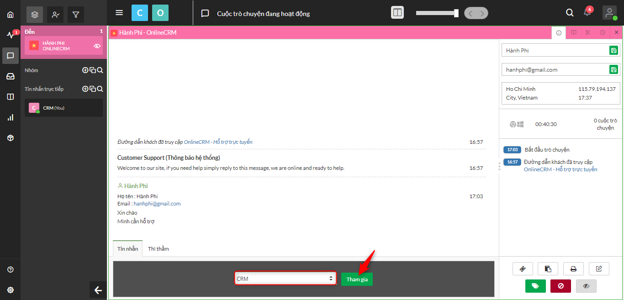This screenshot has height=300, width=624.
Task: Copy the transcript with the clipboard button
Action: [x=548, y=269]
